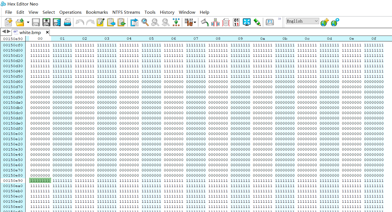Open the History menu
The width and height of the screenshot is (392, 212).
coord(167,12)
